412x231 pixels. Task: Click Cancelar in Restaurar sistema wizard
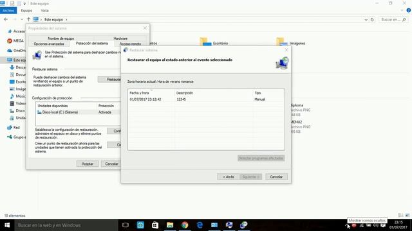tap(276, 177)
